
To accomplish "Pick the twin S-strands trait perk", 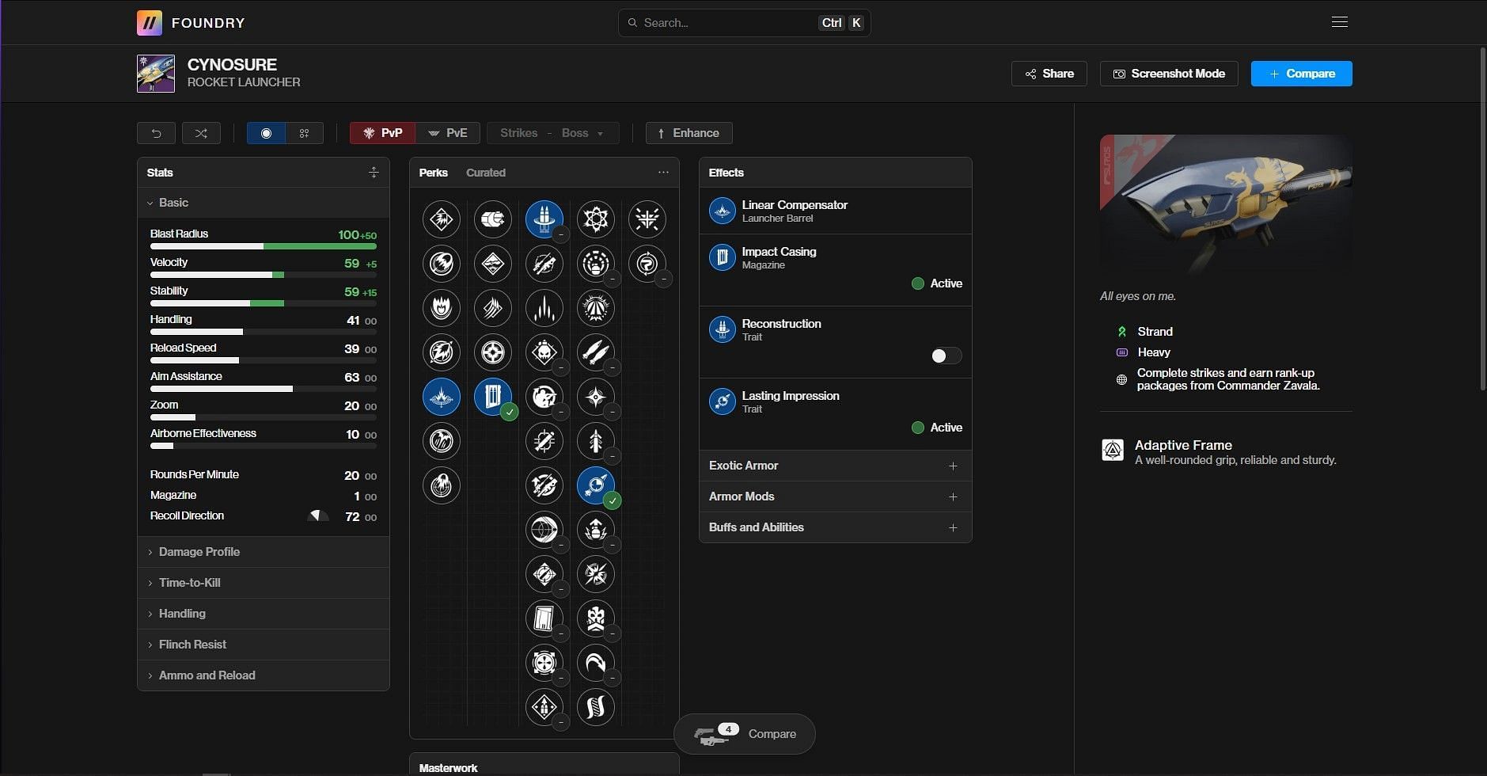I will tap(596, 707).
